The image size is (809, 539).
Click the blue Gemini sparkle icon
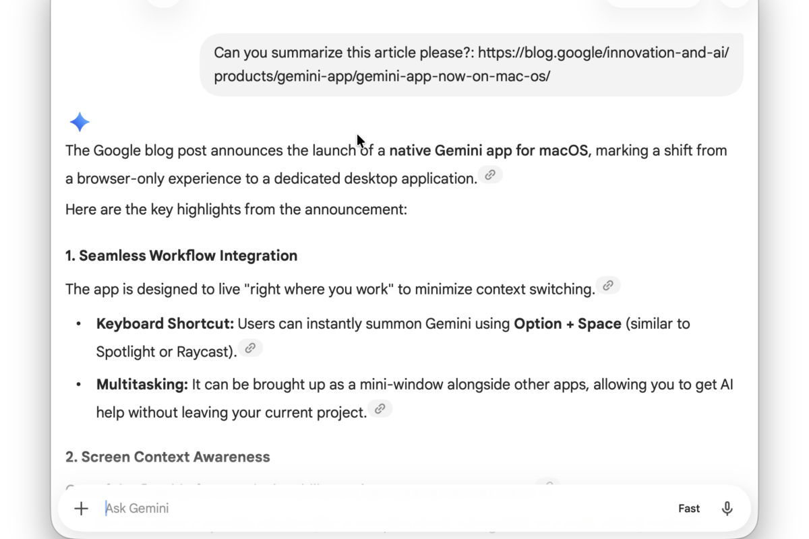click(x=80, y=122)
